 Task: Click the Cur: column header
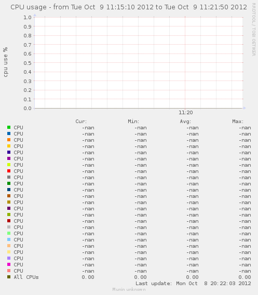(x=81, y=122)
